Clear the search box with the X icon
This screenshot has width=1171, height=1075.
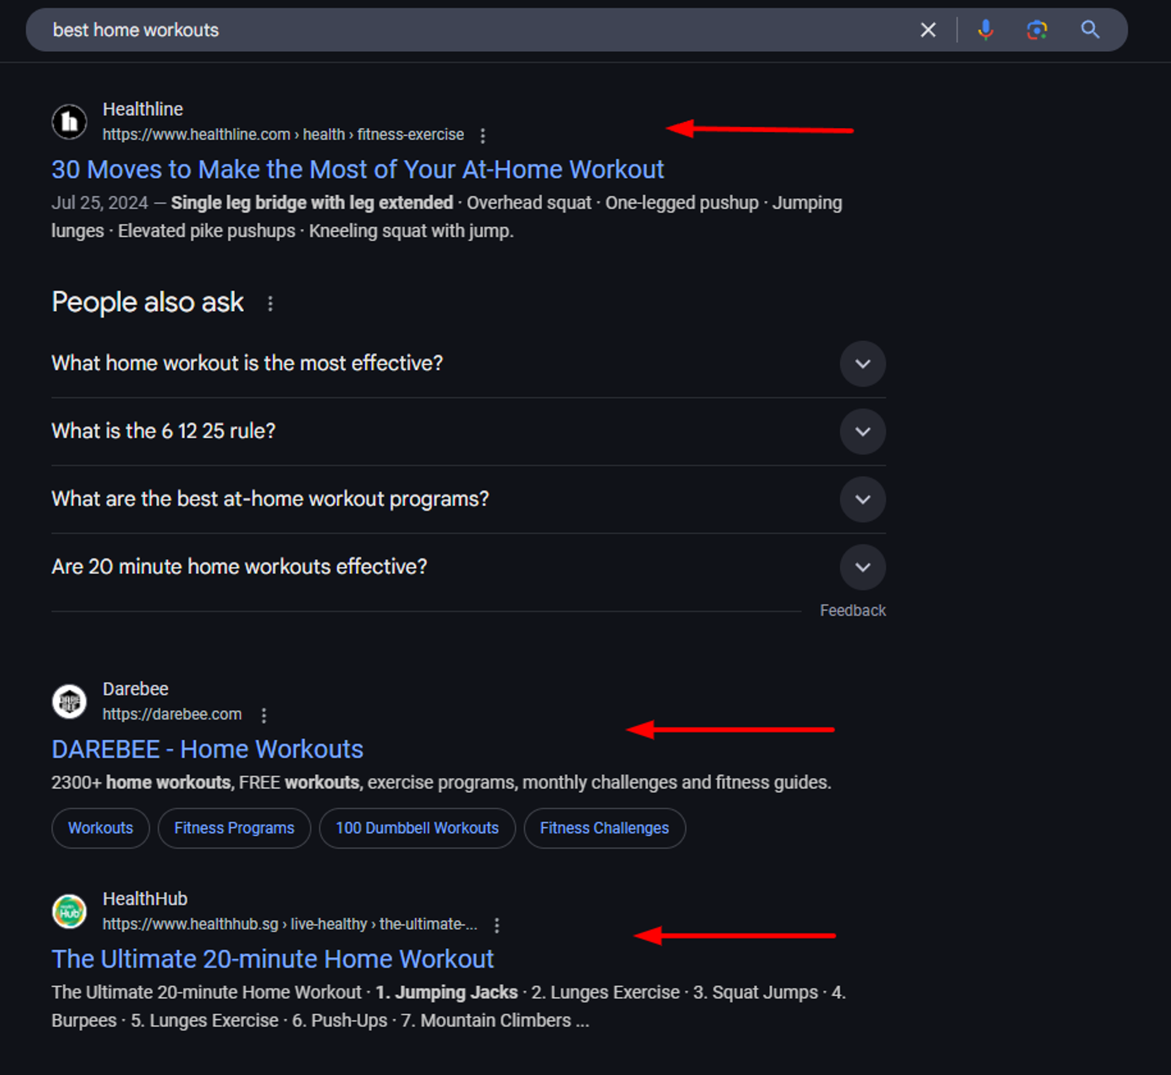coord(928,30)
